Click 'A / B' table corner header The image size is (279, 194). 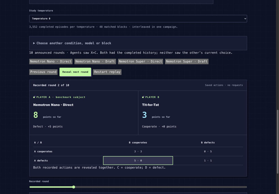coord(38,142)
